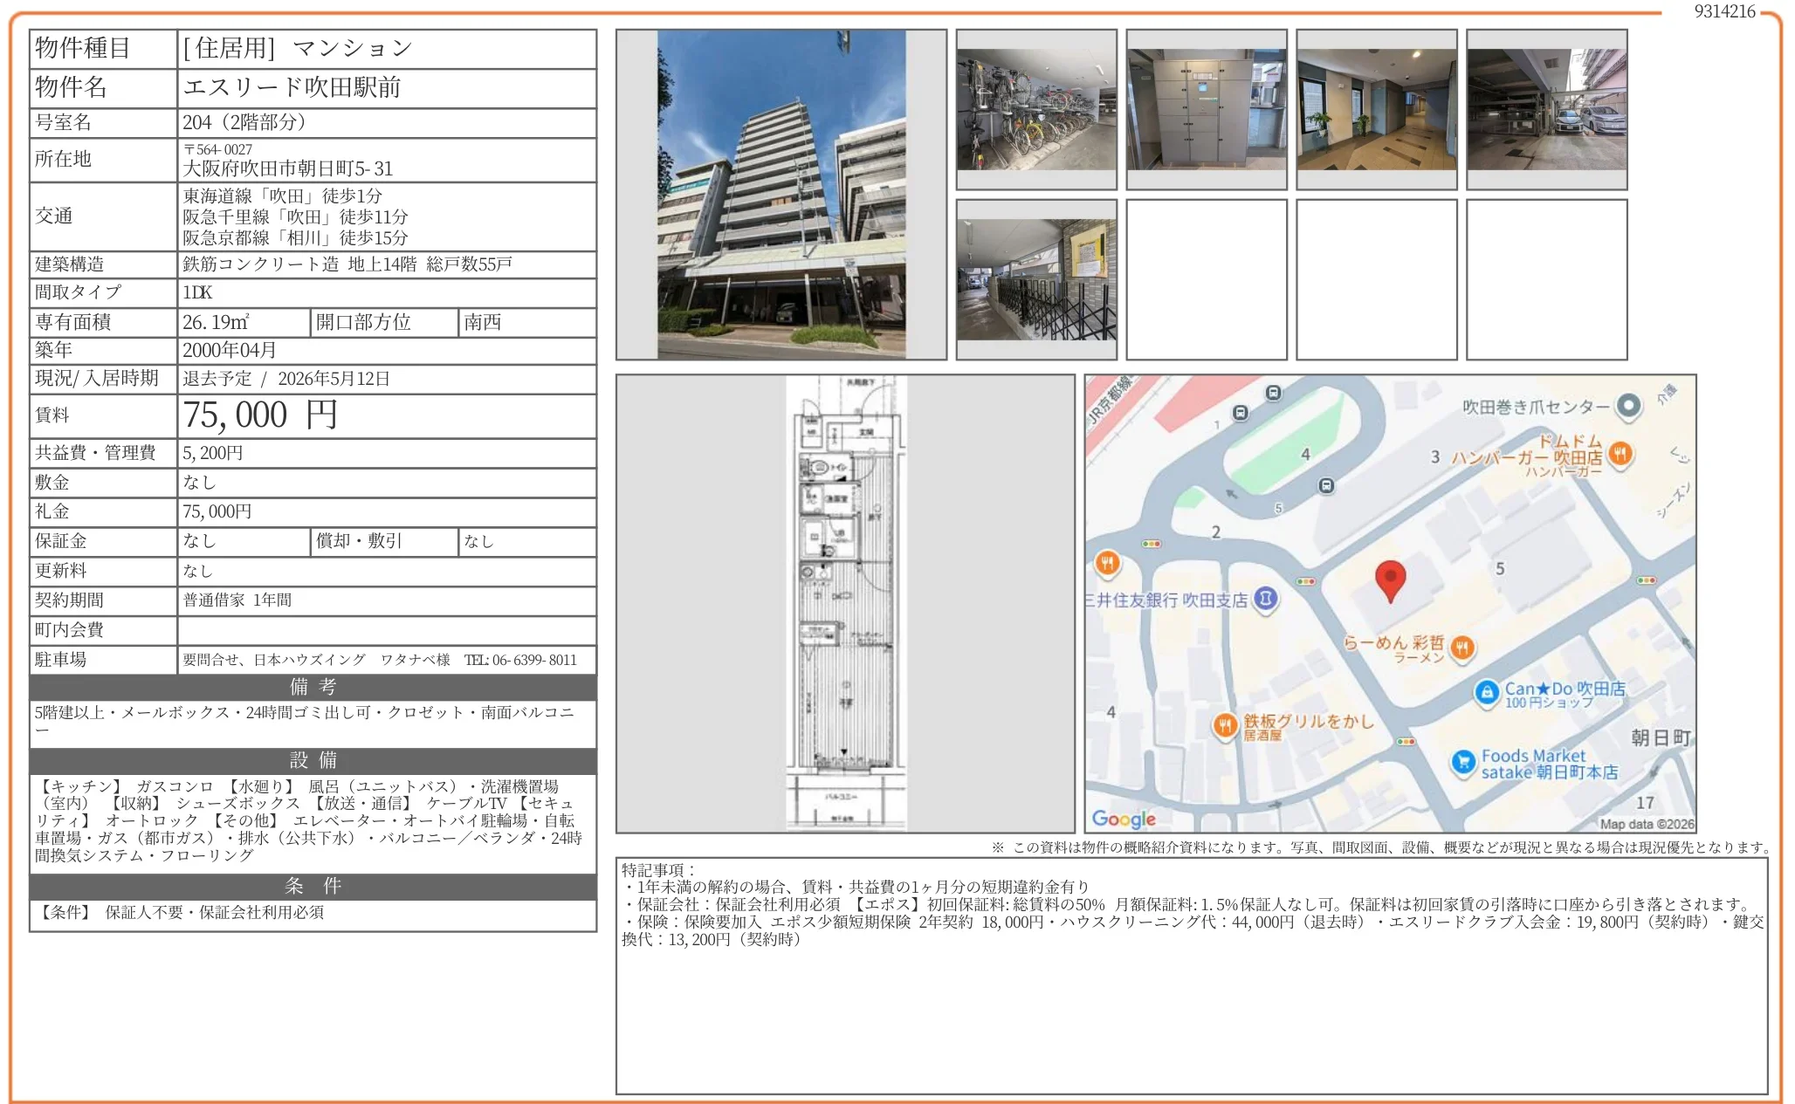
Task: Open the Google logo on the map
Action: click(1126, 819)
